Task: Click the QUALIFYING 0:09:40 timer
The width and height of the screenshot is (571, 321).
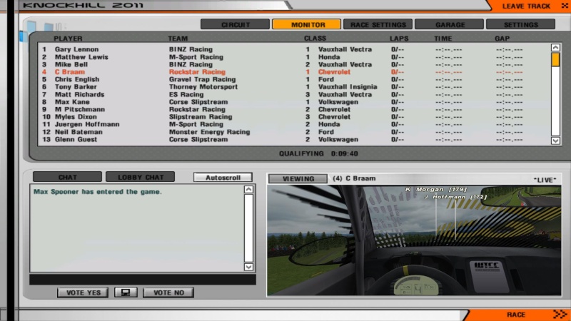Action: (x=318, y=153)
